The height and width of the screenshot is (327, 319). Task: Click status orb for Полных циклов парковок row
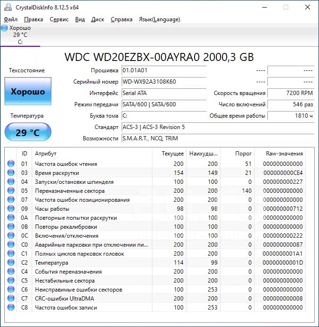[x=11, y=253]
